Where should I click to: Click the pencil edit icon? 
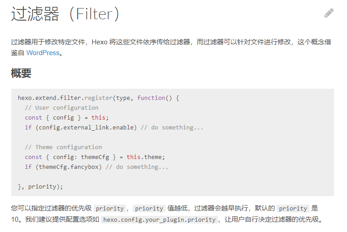pos(329,13)
